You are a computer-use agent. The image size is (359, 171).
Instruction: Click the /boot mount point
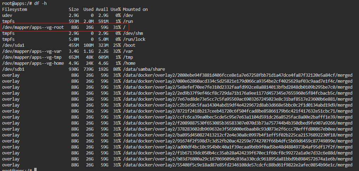click(129, 45)
